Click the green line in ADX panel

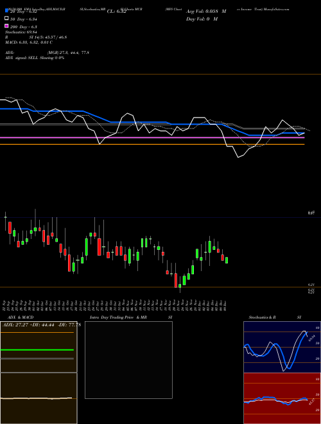[x=37, y=350]
